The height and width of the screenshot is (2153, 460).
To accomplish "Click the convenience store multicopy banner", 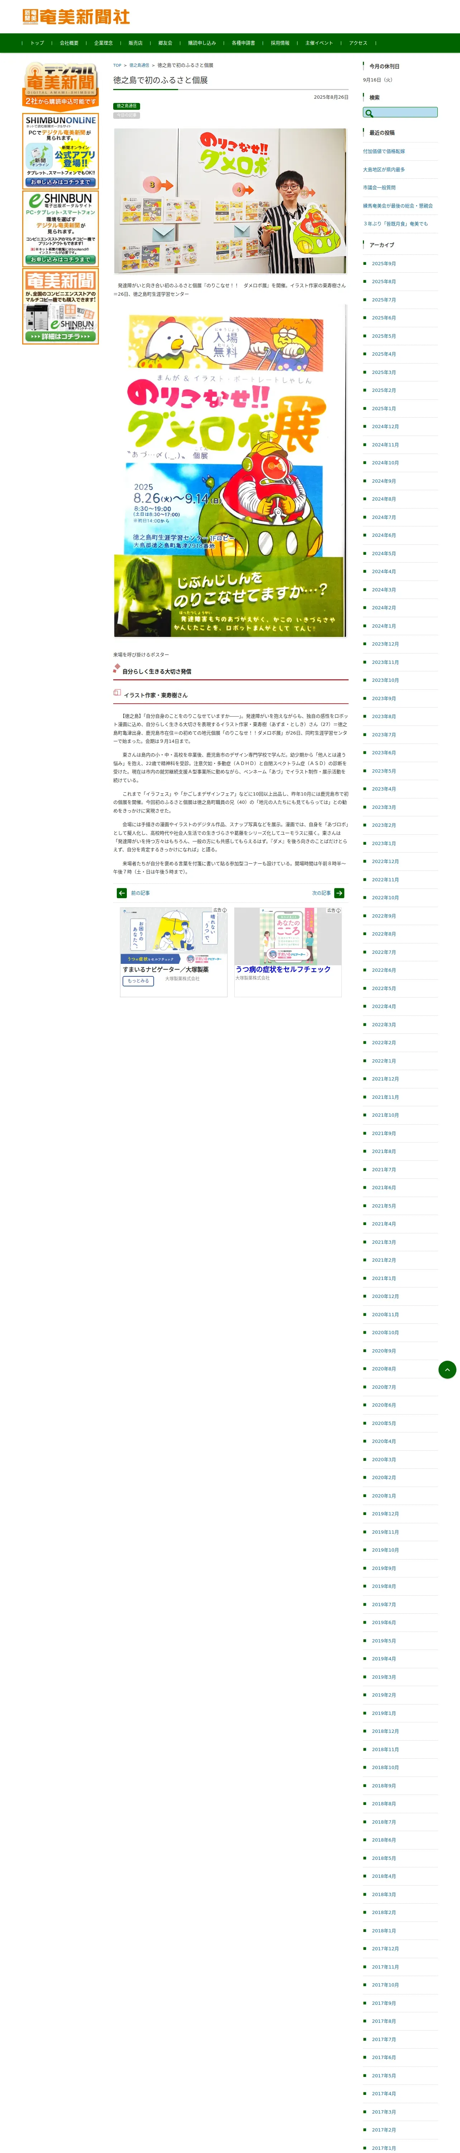I will coord(60,306).
